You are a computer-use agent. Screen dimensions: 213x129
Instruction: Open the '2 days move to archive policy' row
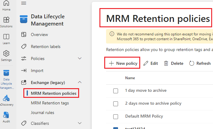pyautogui.click(x=153, y=103)
